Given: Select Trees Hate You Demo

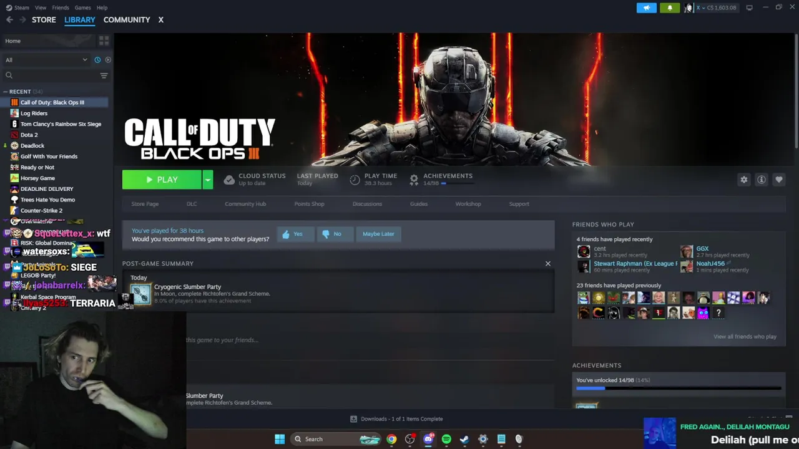Looking at the screenshot, I should tap(47, 200).
